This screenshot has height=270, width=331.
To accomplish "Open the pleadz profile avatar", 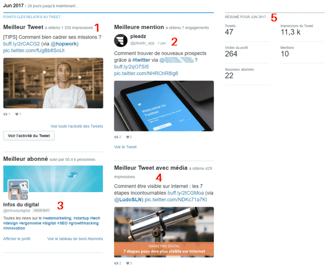I will 121,40.
